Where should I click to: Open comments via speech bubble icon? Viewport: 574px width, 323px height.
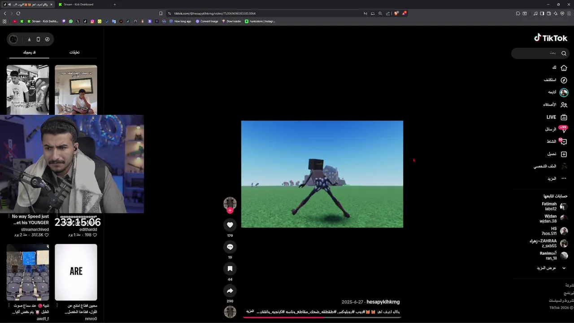pos(230,247)
